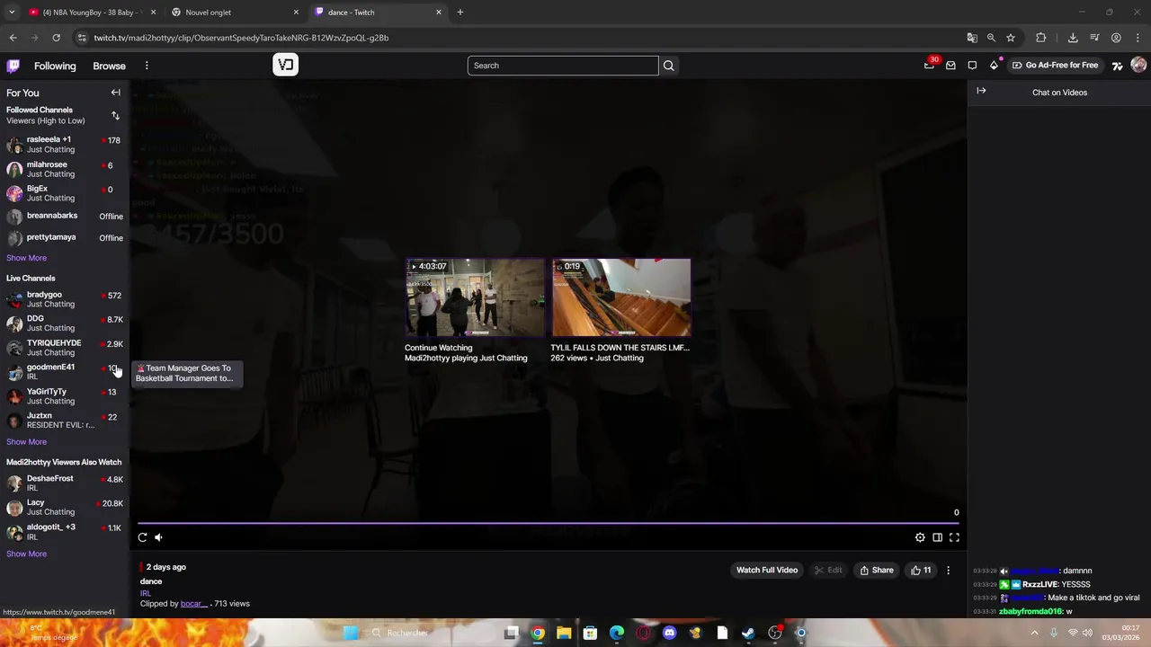This screenshot has height=647, width=1151.
Task: Show more live channels
Action: [x=26, y=441]
